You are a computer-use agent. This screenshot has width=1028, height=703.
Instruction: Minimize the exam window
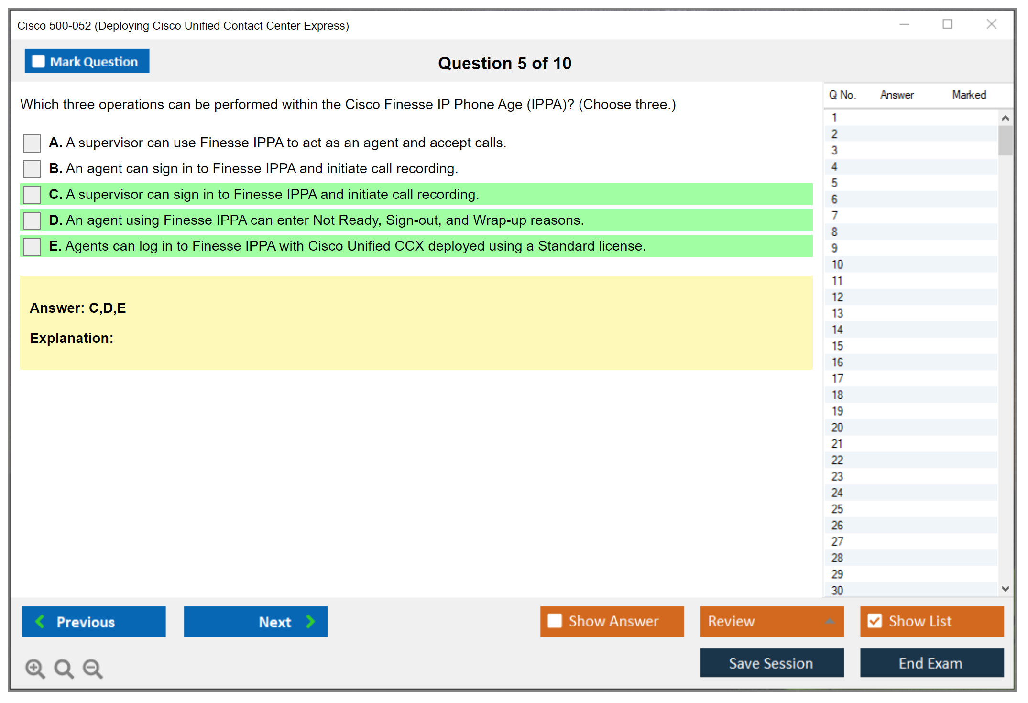904,24
